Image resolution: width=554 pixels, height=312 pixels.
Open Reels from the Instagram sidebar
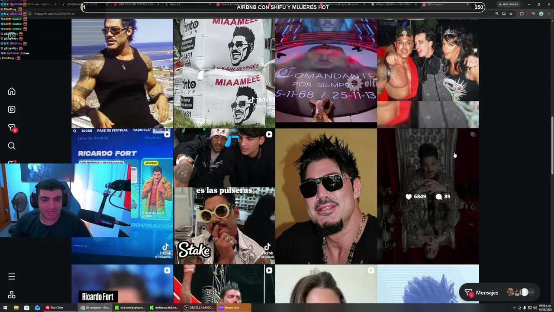point(12,110)
